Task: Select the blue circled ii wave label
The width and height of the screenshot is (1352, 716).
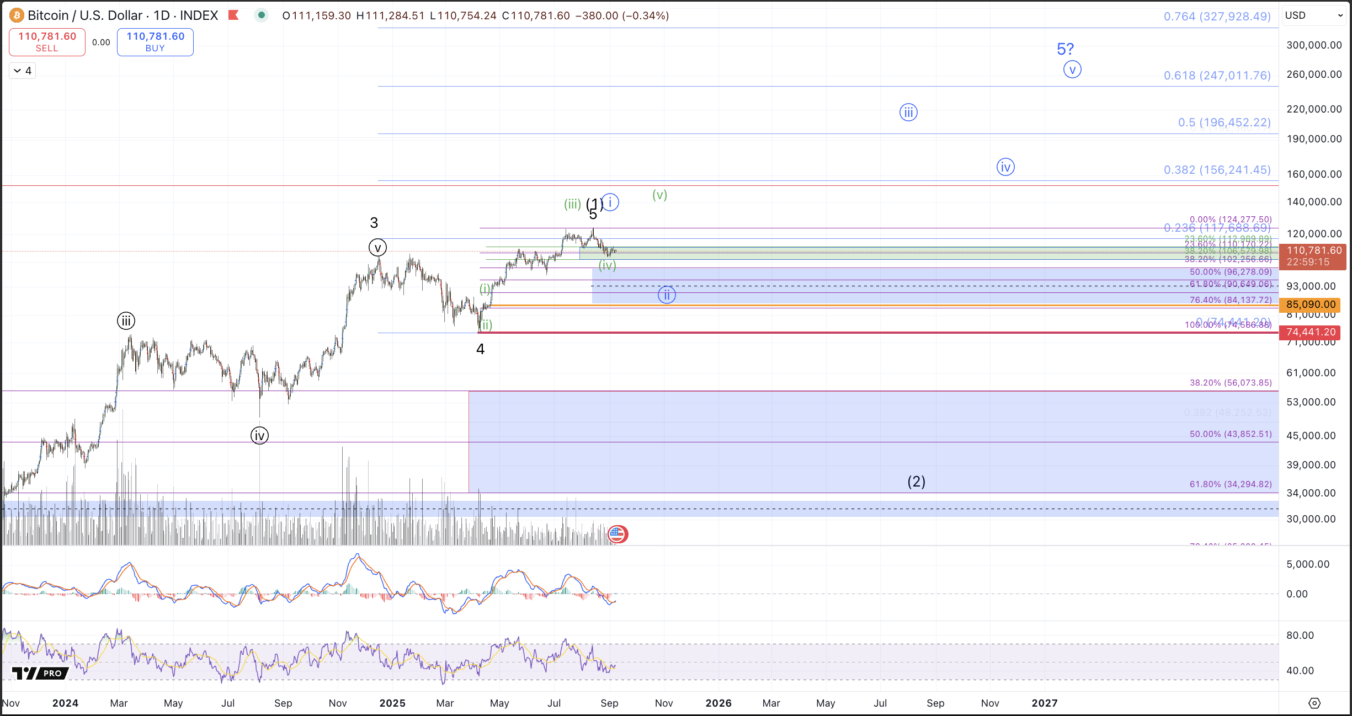Action: [667, 295]
